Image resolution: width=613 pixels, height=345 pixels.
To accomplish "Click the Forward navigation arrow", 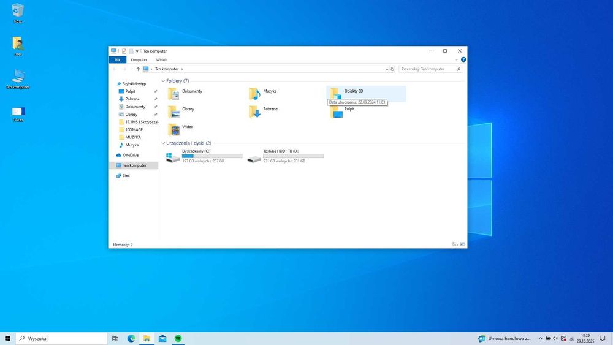I will pyautogui.click(x=124, y=69).
